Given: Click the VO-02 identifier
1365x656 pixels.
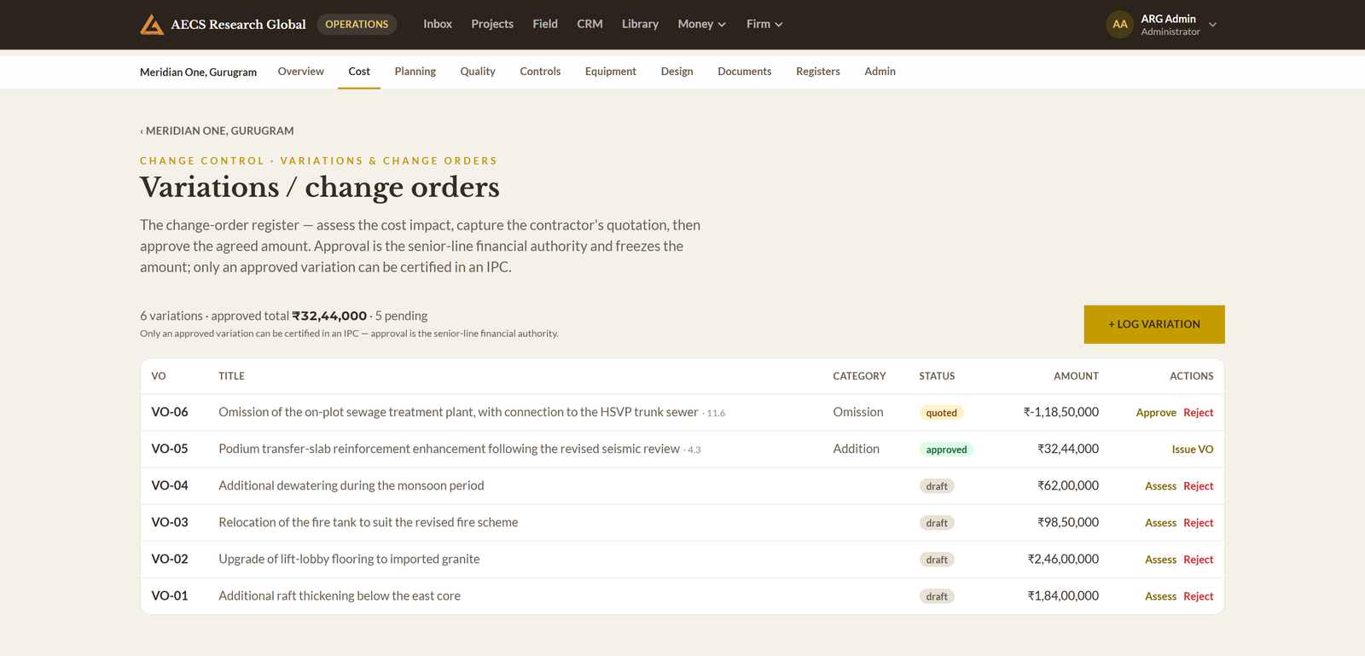Looking at the screenshot, I should tap(170, 559).
